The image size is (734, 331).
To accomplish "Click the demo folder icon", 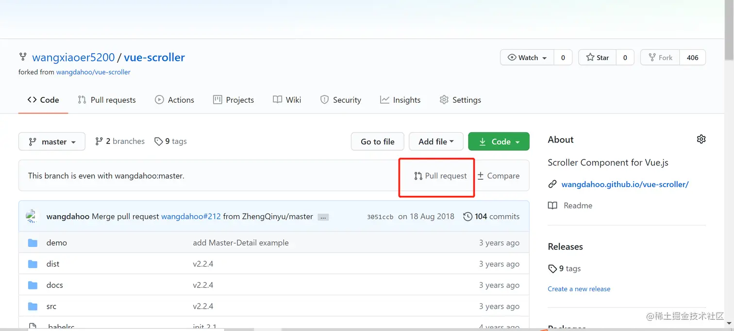I will [33, 243].
